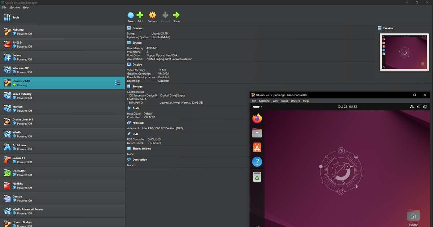Open Files from the Ubuntu dock
This screenshot has width=433, height=227.
tap(257, 133)
